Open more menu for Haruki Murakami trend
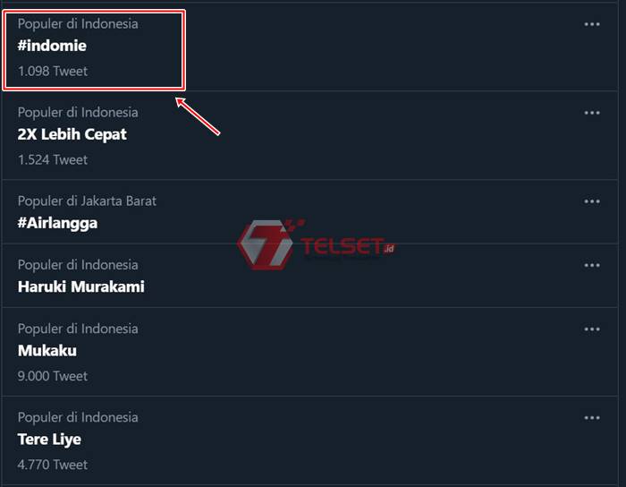The width and height of the screenshot is (626, 487). click(x=592, y=265)
